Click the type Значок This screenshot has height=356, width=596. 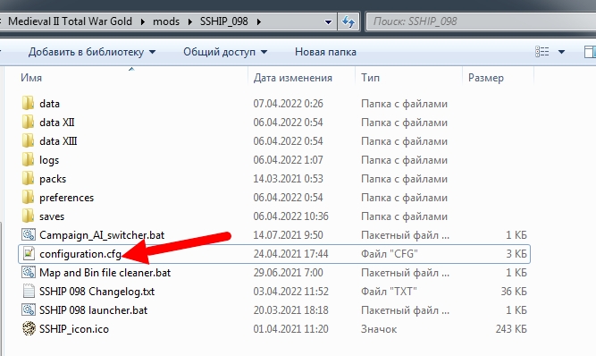[379, 329]
